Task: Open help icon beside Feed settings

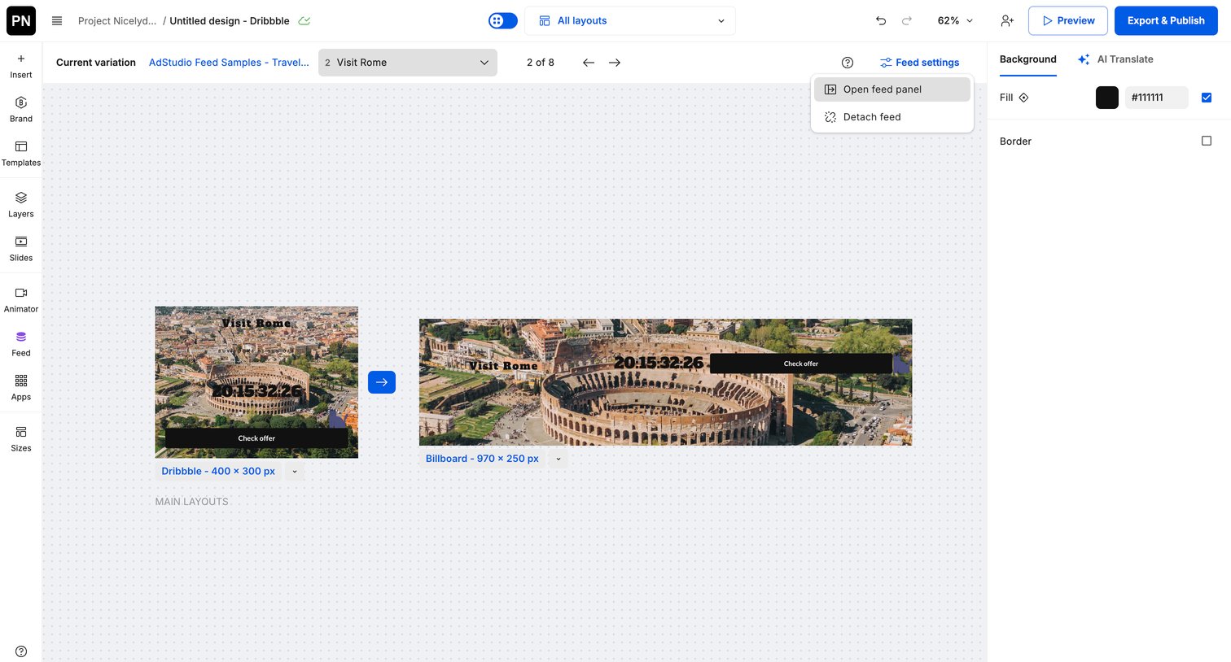Action: 848,63
